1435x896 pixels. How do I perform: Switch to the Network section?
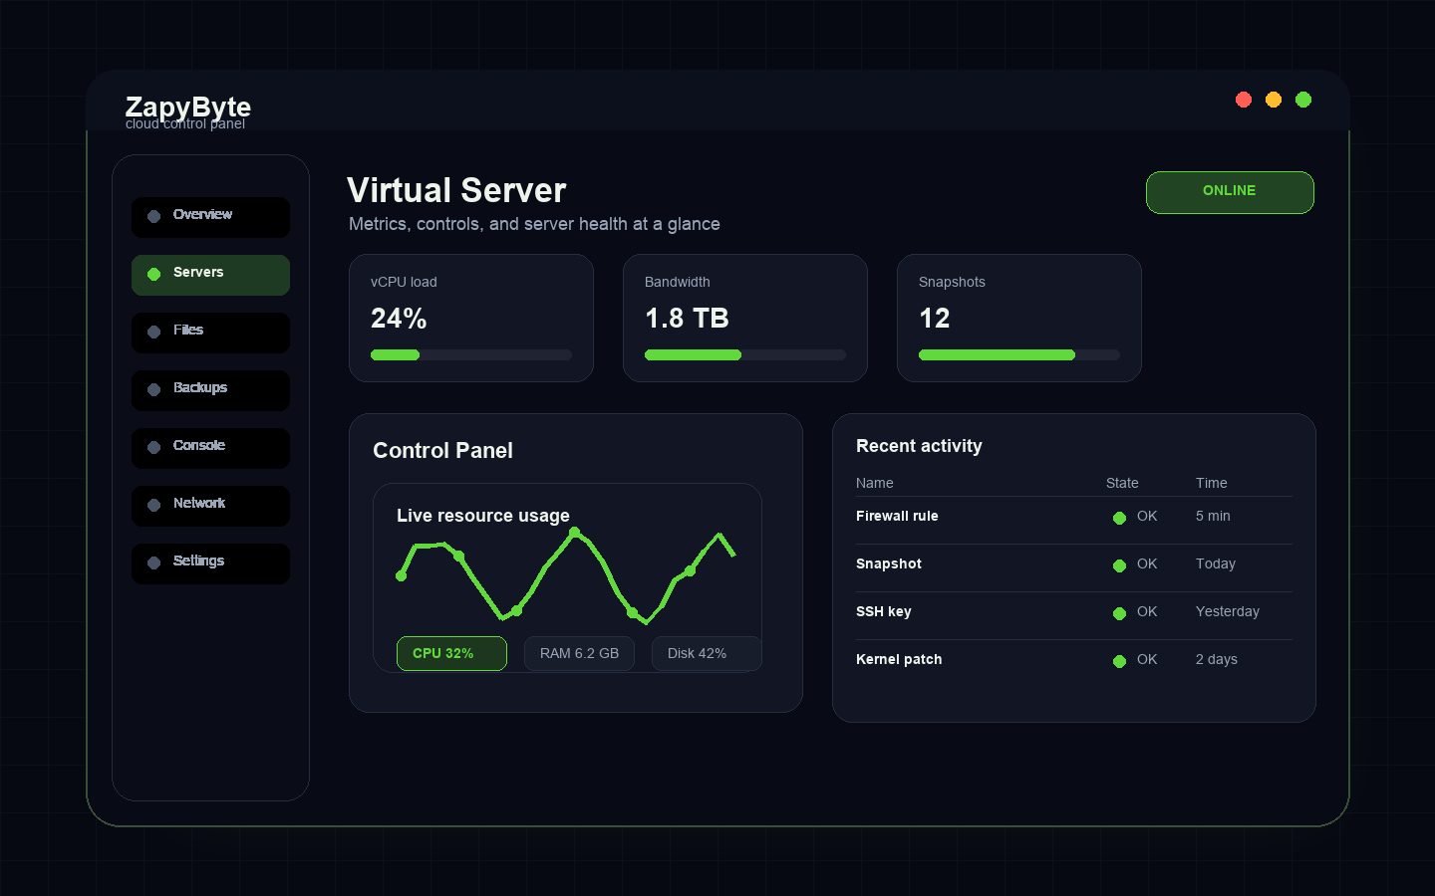(210, 506)
